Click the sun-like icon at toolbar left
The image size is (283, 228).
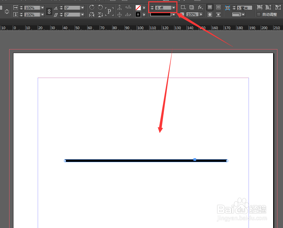[7, 11]
